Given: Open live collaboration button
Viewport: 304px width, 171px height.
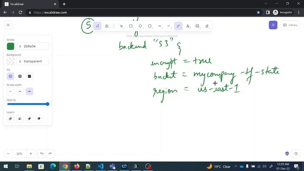Looking at the screenshot, I should (273, 25).
